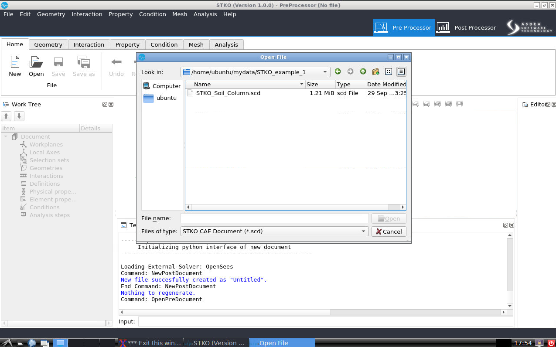Sort files by the Date Modified column
This screenshot has width=556, height=347.
(x=386, y=85)
